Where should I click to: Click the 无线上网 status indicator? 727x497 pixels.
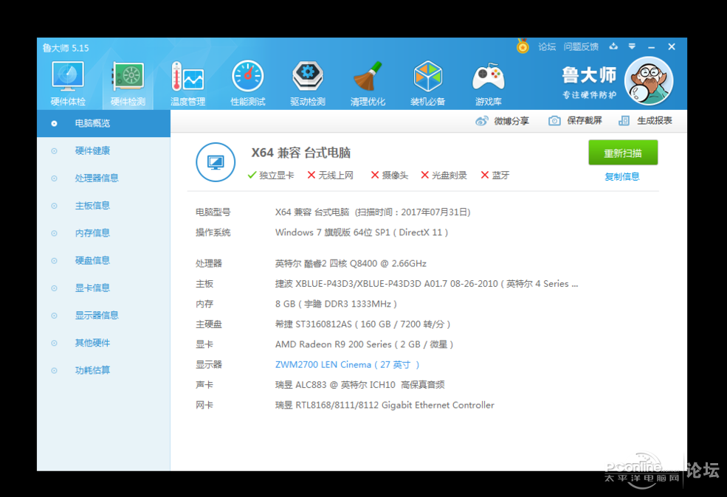330,175
